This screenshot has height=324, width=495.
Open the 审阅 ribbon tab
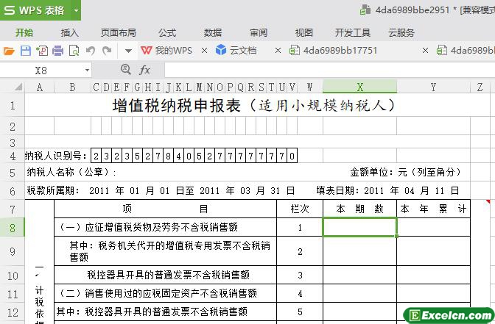tap(259, 32)
